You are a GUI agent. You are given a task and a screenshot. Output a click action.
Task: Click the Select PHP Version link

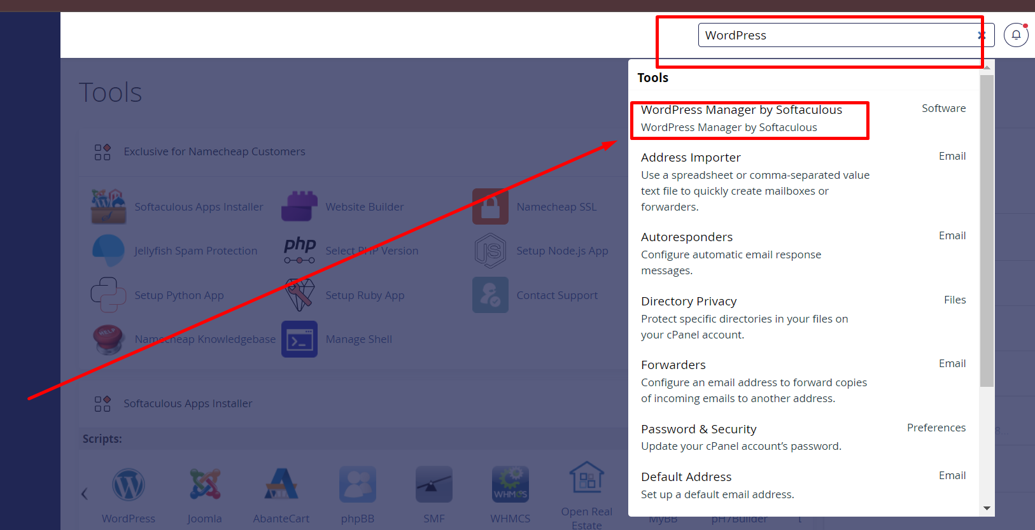[372, 251]
